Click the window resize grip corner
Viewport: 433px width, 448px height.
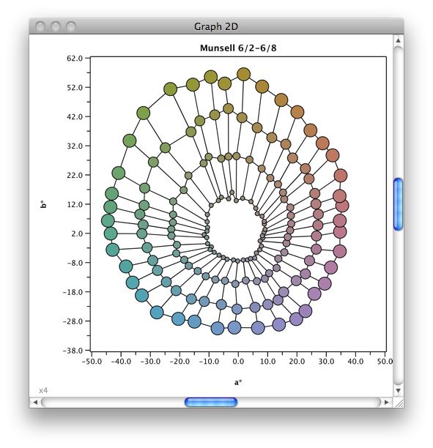(399, 403)
